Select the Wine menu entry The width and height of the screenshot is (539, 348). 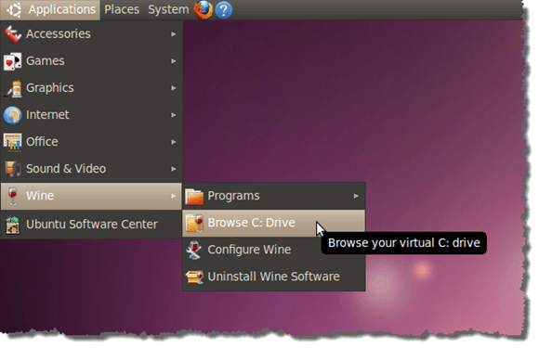[91, 196]
